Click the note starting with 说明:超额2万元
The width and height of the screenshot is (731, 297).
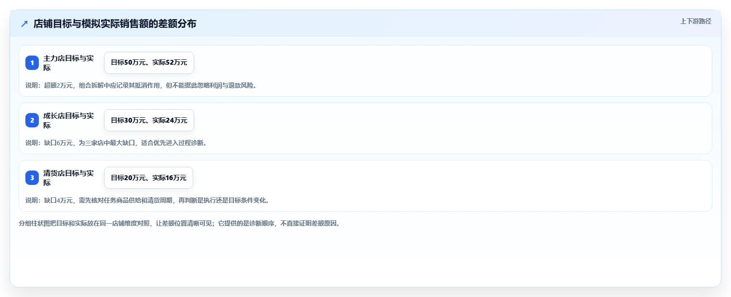point(141,86)
